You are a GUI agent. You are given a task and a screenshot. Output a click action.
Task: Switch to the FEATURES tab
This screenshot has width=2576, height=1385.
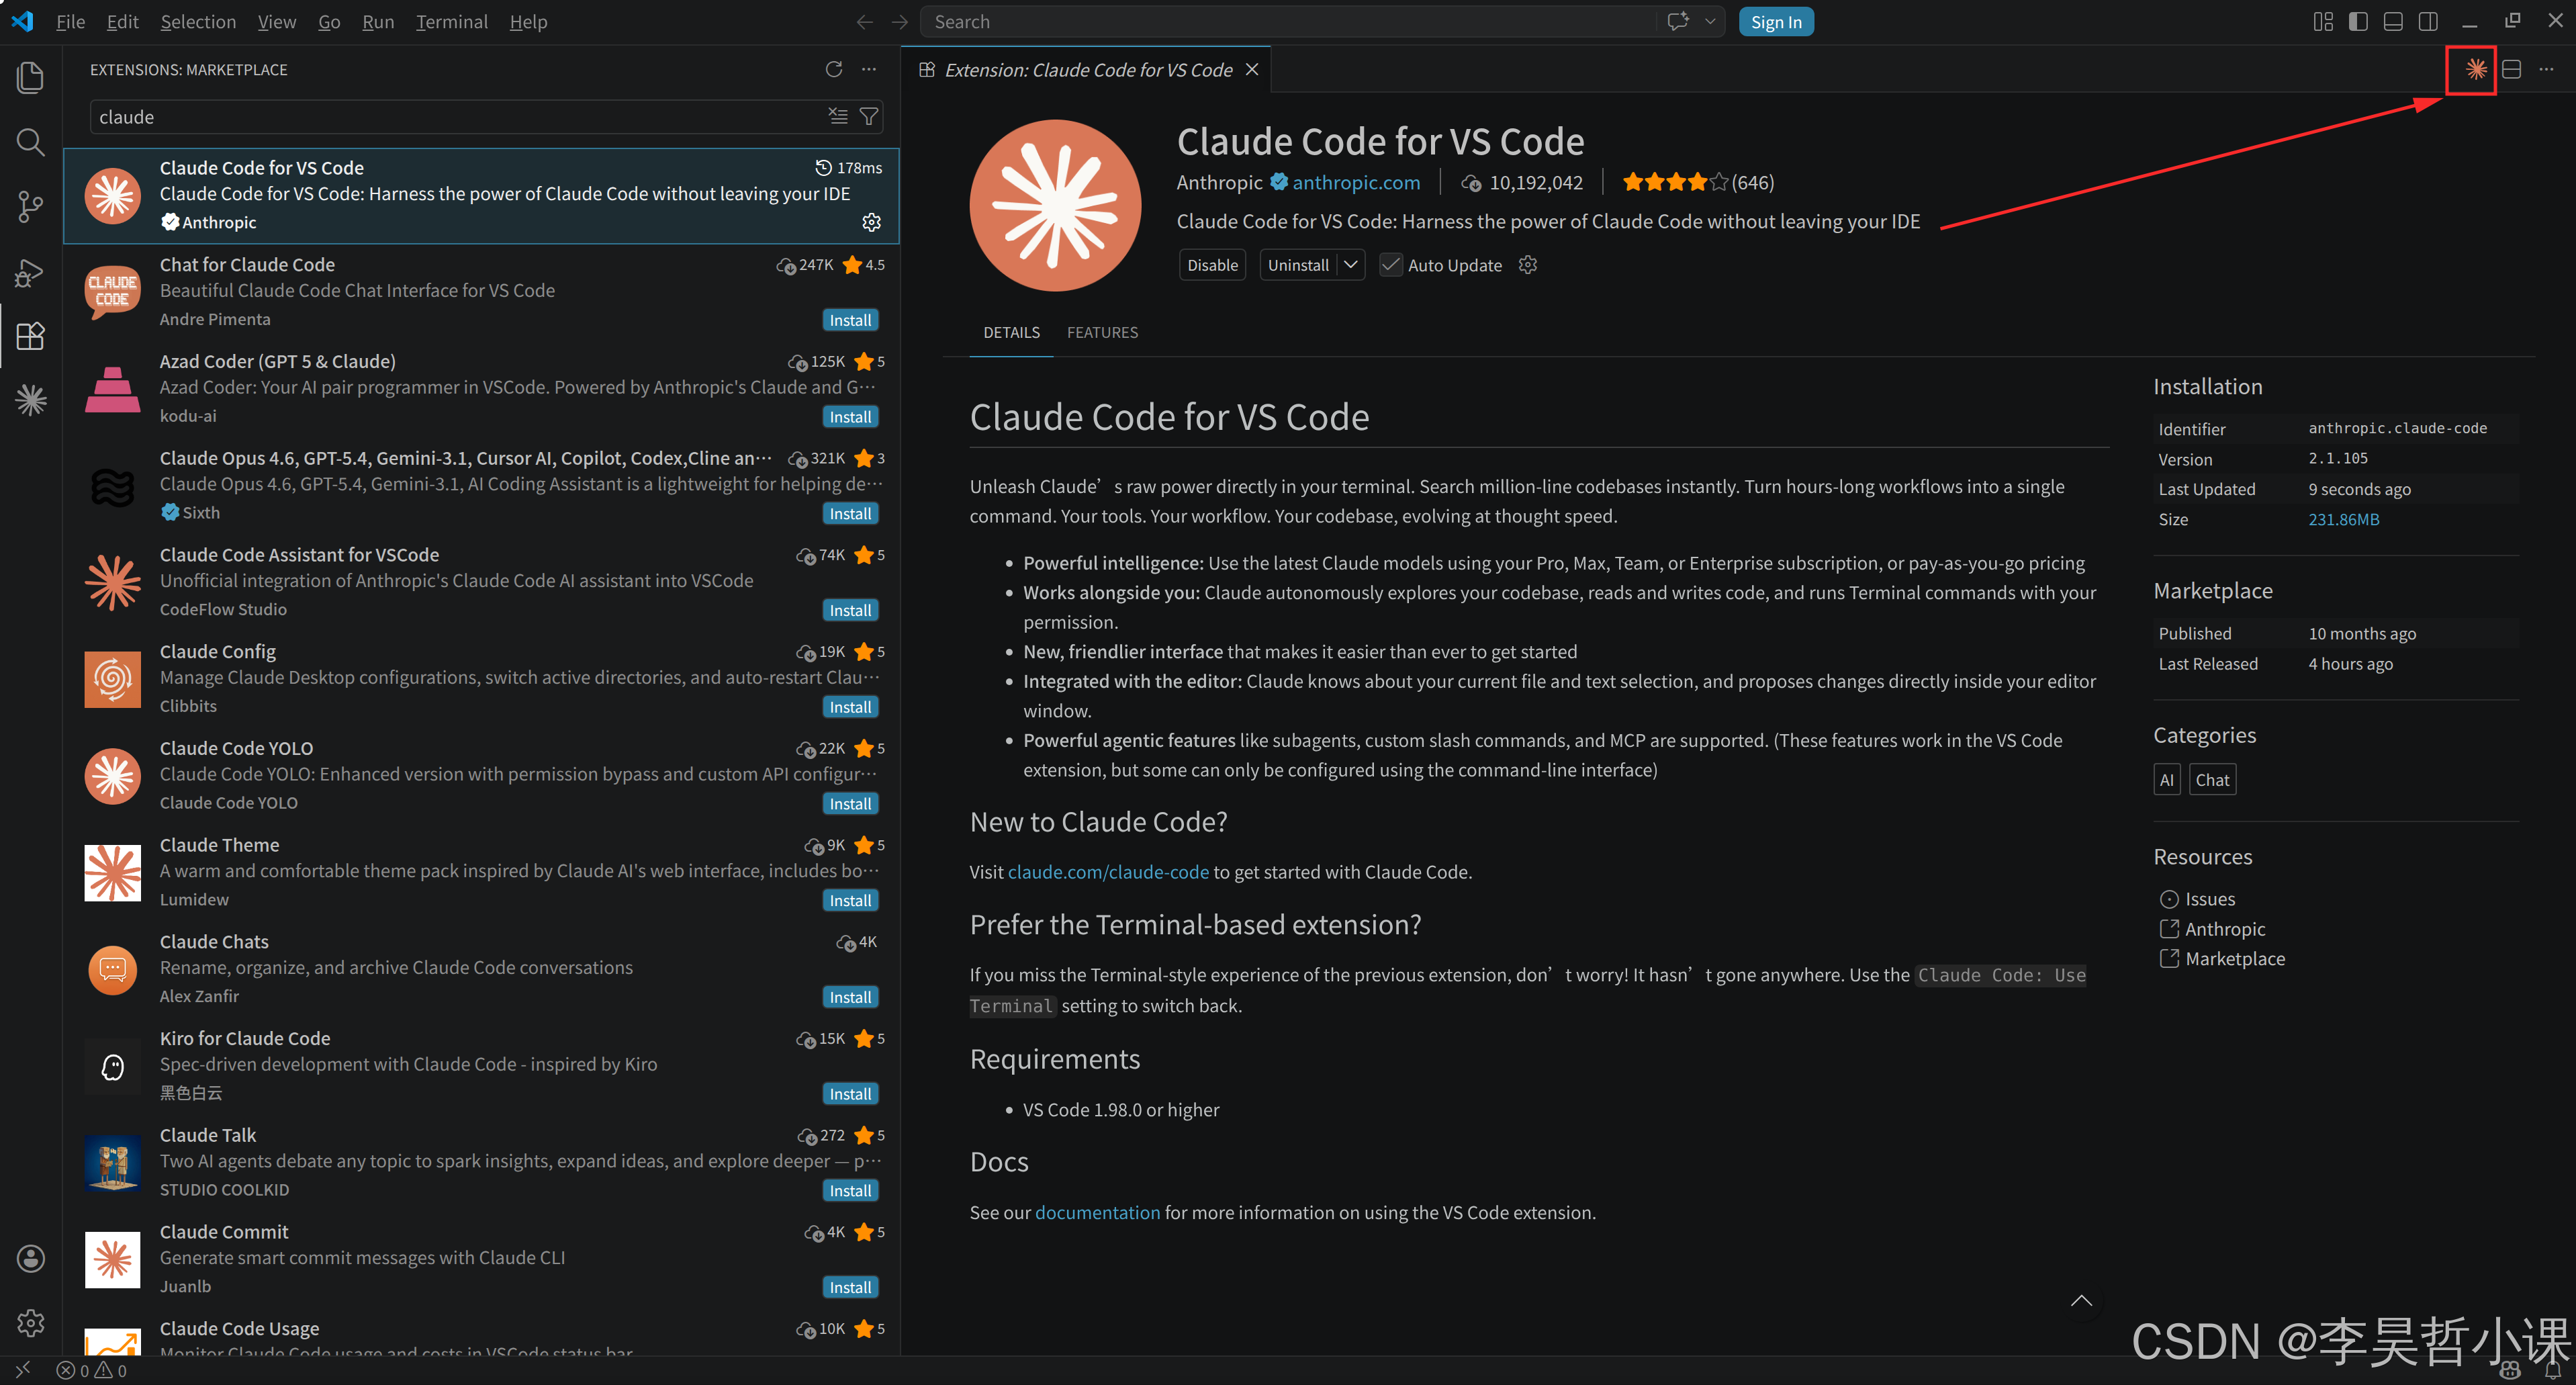pyautogui.click(x=1102, y=332)
